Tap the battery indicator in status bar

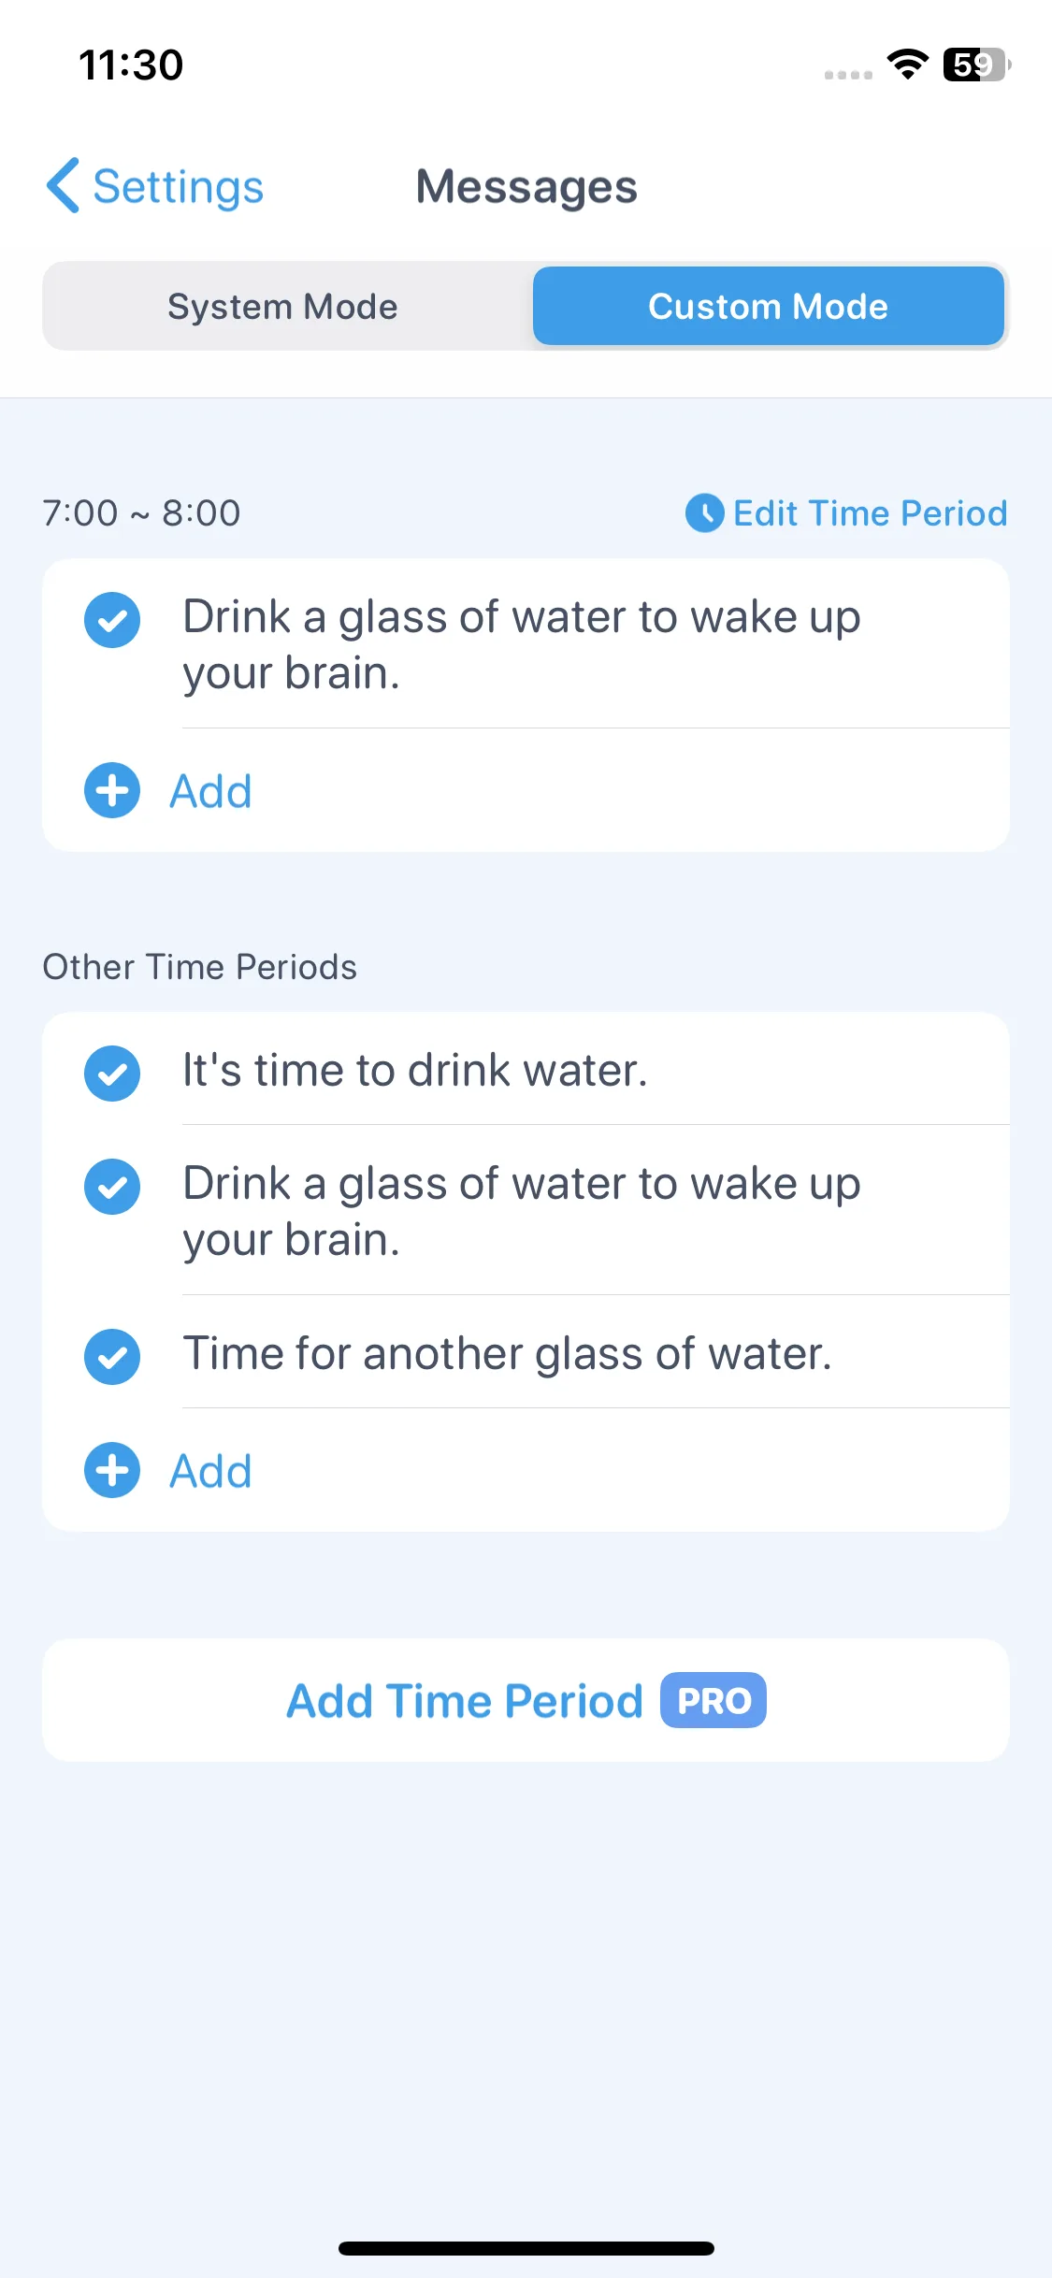(977, 65)
